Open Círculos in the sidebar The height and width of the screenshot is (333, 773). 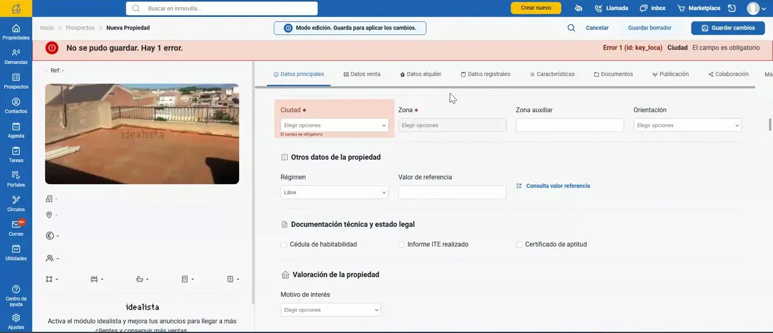(x=16, y=204)
